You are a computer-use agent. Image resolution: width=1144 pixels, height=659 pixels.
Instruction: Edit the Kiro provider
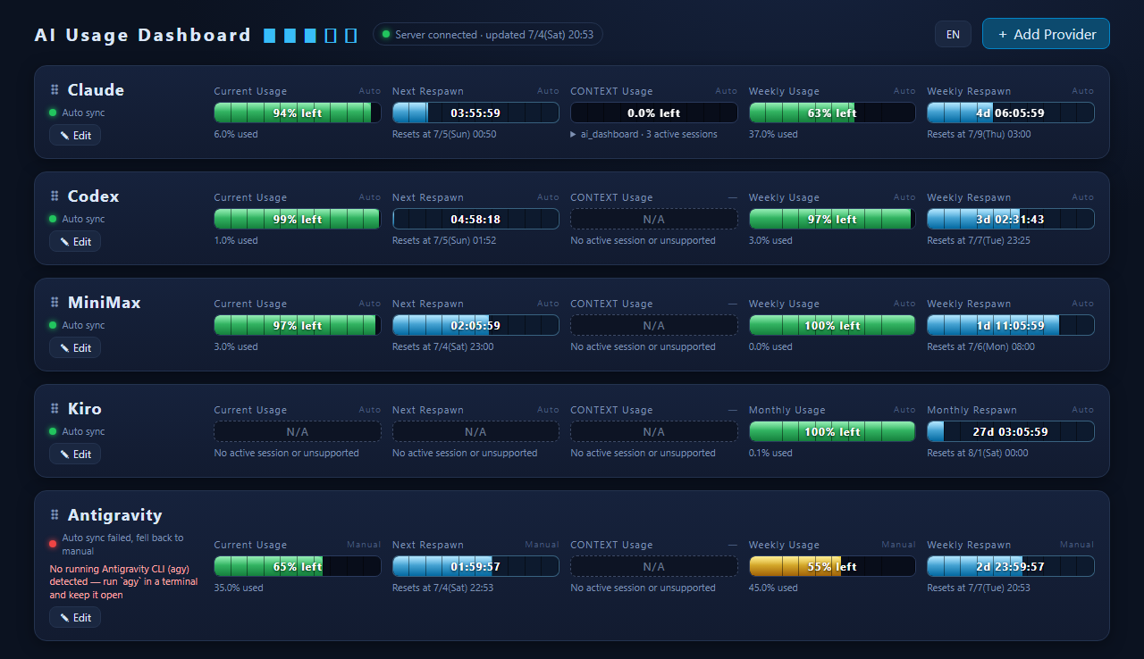(75, 454)
